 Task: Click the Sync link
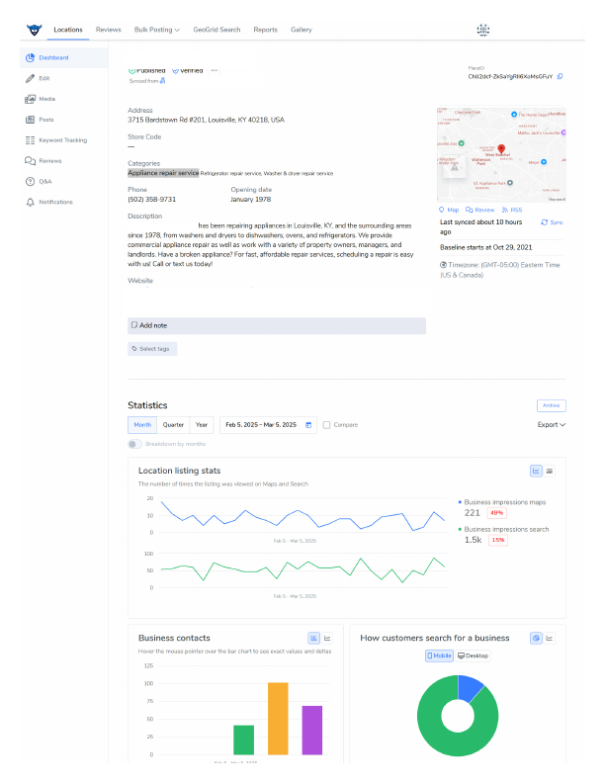click(x=552, y=222)
